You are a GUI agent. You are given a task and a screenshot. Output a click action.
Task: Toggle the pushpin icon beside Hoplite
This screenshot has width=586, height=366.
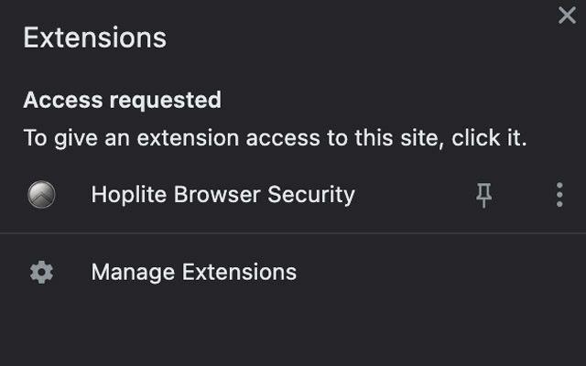pos(484,194)
